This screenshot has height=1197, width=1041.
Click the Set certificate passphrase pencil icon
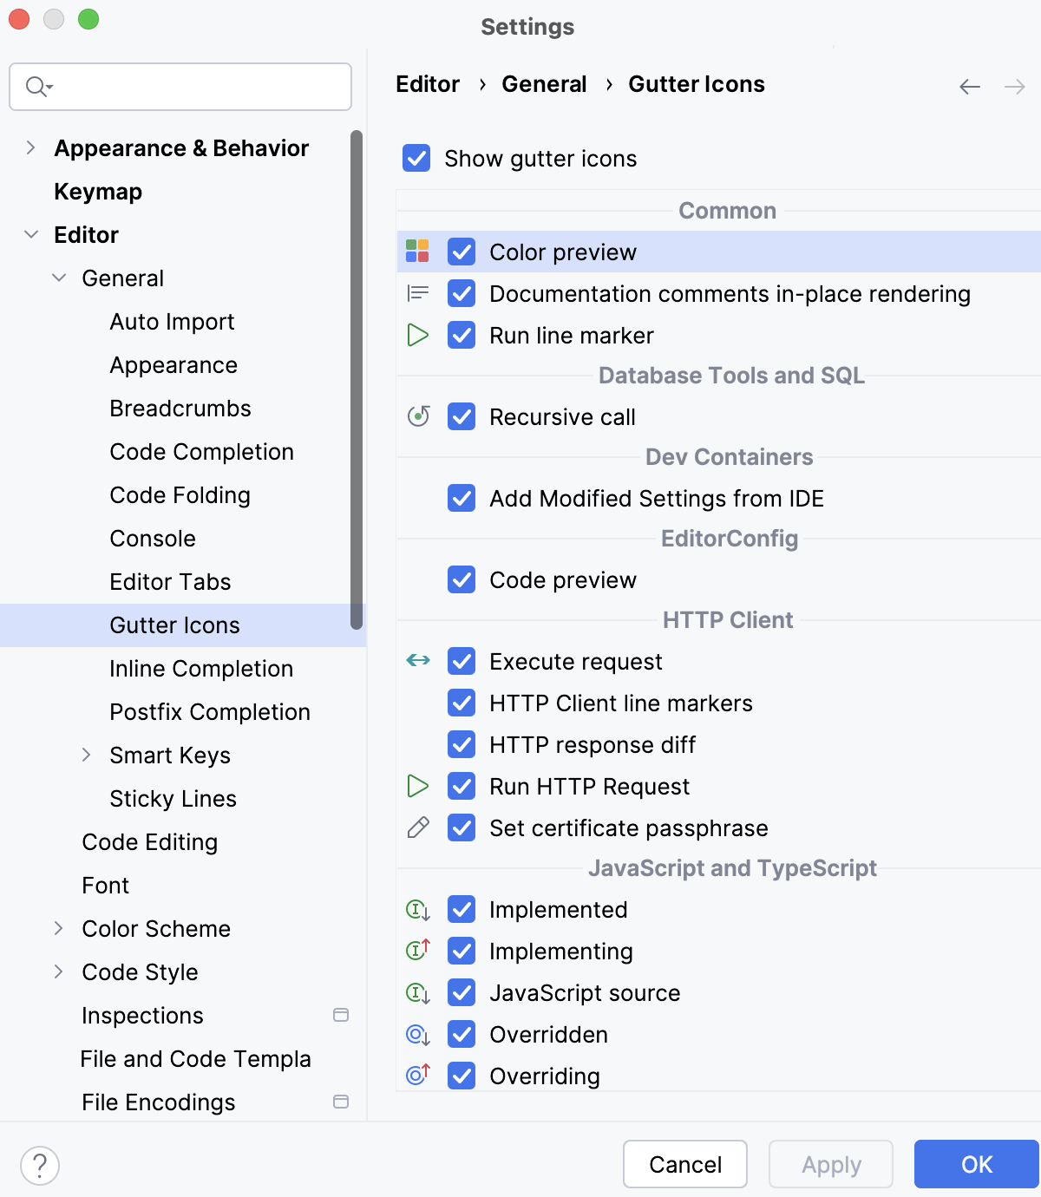pos(417,827)
